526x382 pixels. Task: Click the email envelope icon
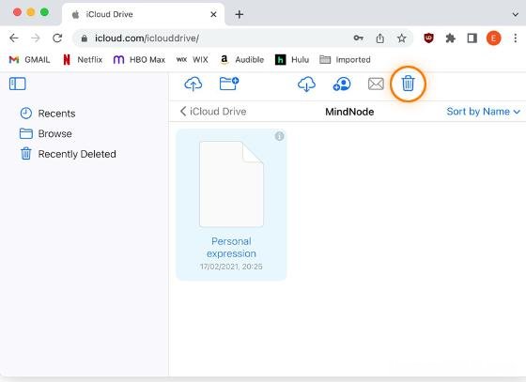(x=376, y=84)
